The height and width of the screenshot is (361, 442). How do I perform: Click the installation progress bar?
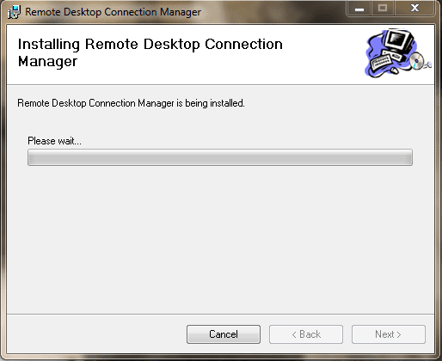[x=220, y=157]
